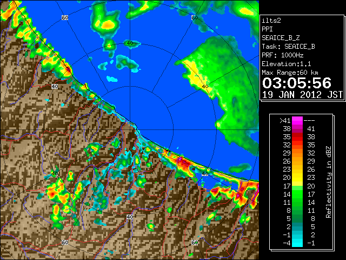The height and width of the screenshot is (260, 346).
Task: Pick the red legend swatch beside '35'
Action: pos(297,137)
